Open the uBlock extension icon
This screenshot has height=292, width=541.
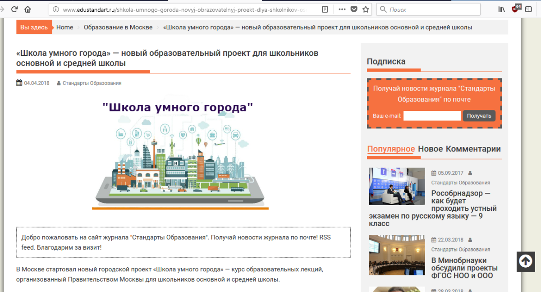click(x=516, y=9)
